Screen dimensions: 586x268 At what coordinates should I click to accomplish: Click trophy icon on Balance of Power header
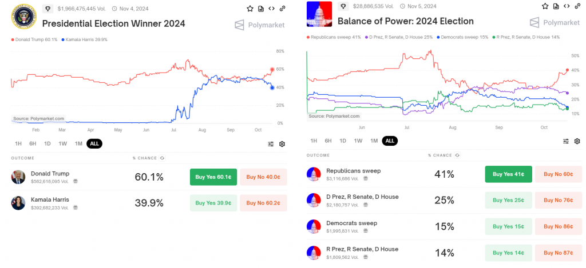(x=343, y=6)
